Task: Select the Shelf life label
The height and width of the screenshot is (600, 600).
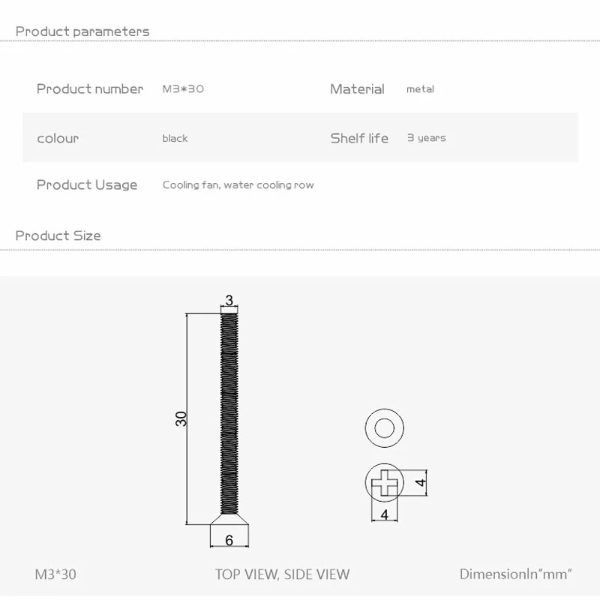Action: pos(359,138)
